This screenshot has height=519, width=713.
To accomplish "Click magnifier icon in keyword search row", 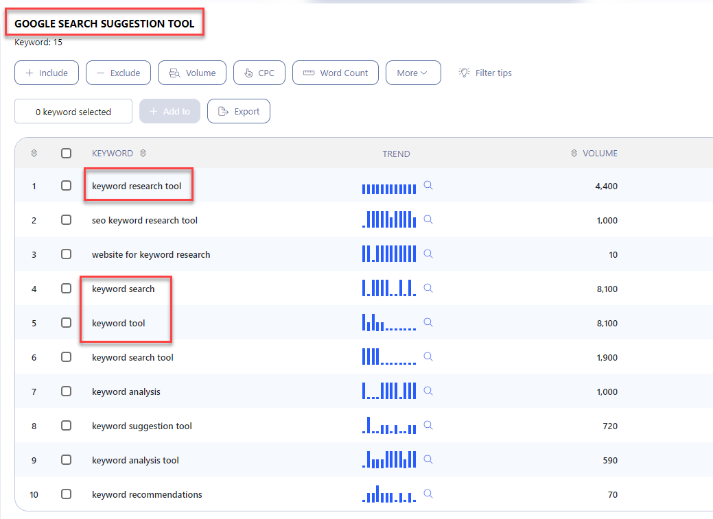I will (x=428, y=288).
